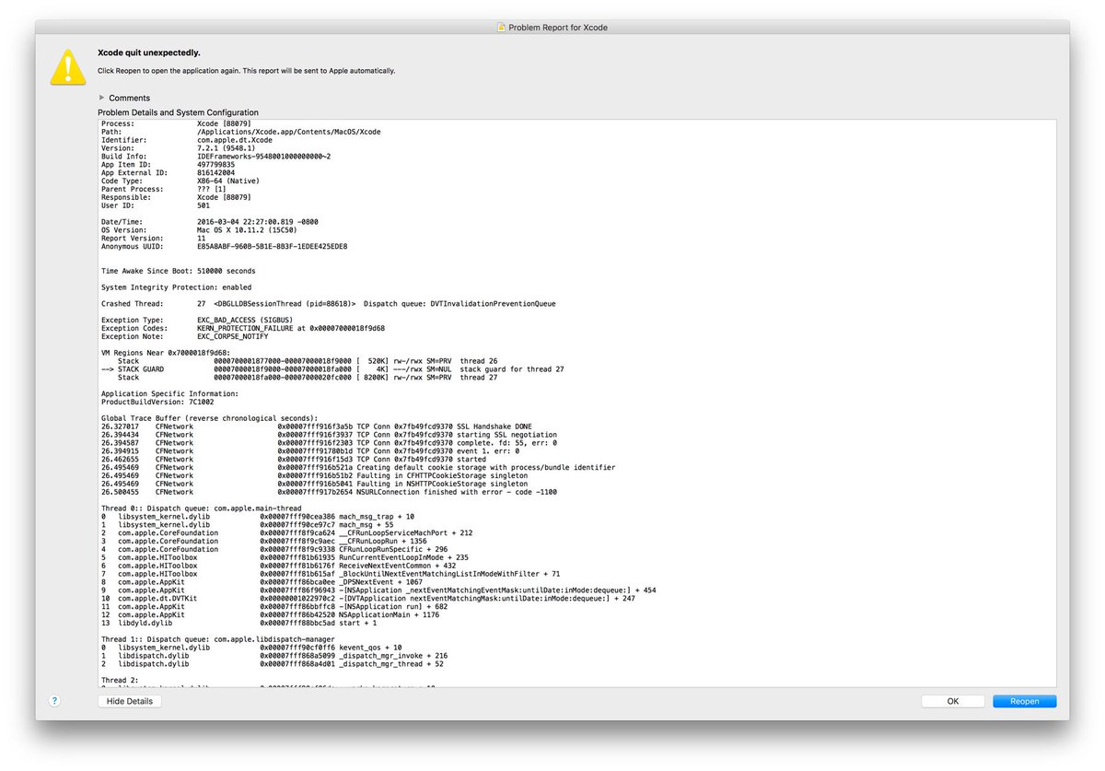Click 'System Integrity Protection: enabled'
1105x771 pixels.
(x=177, y=287)
